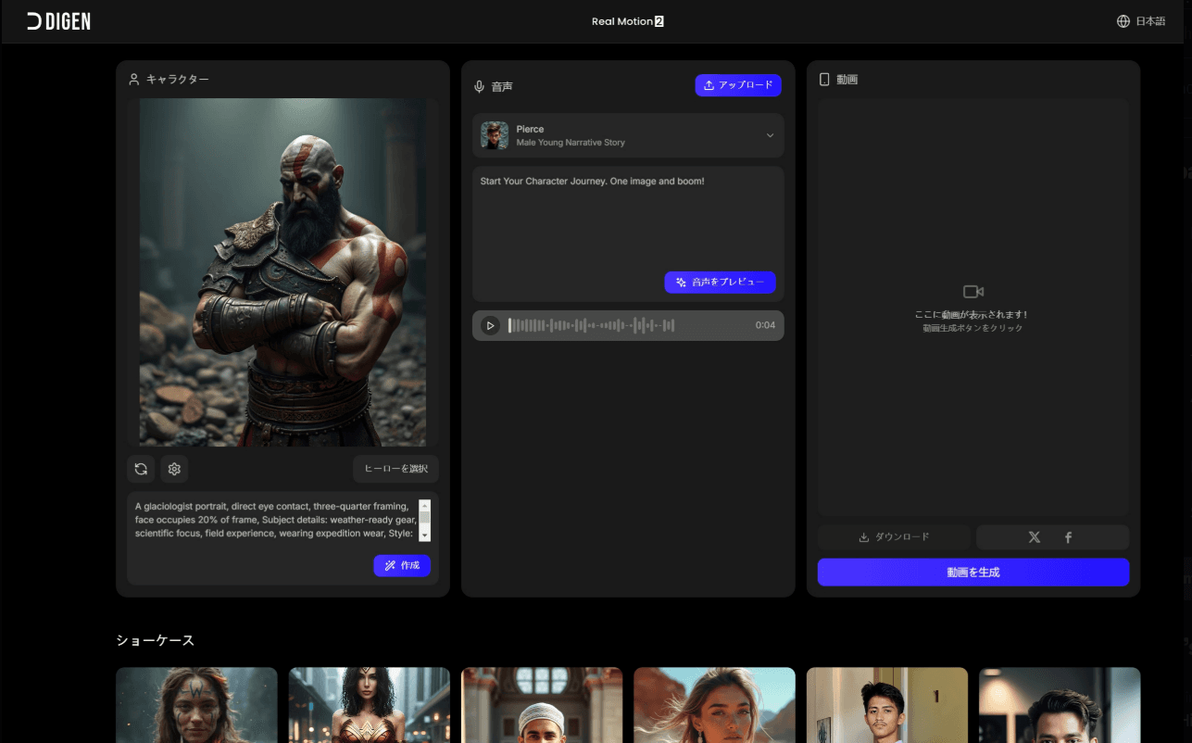Viewport: 1192px width, 743px height.
Task: Click the 0:04 audio duration
Action: click(765, 325)
